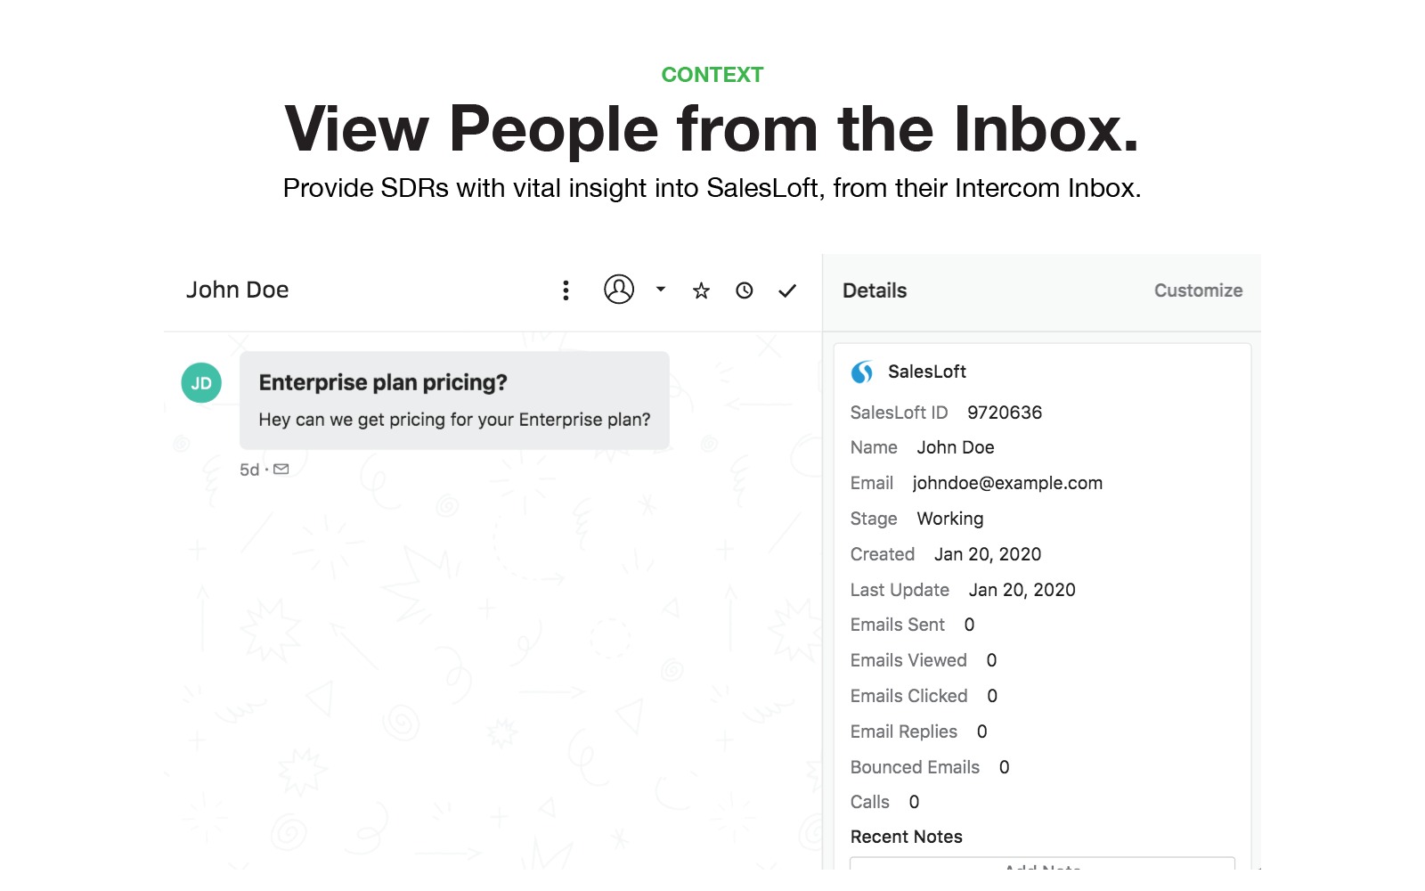Click the Working stage value
This screenshot has width=1425, height=891.
point(950,519)
